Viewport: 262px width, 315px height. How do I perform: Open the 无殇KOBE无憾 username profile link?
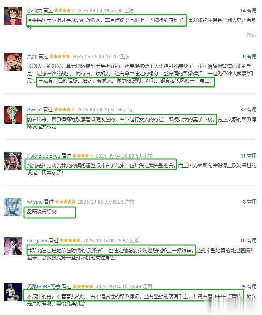(43, 287)
